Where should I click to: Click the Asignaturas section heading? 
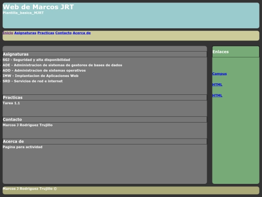[16, 54]
